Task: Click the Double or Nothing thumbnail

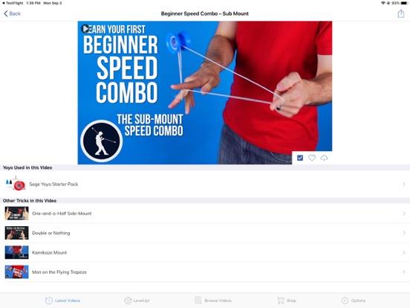Action: click(x=16, y=233)
